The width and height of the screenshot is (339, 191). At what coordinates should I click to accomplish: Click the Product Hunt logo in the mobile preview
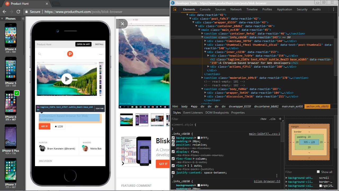(70, 54)
